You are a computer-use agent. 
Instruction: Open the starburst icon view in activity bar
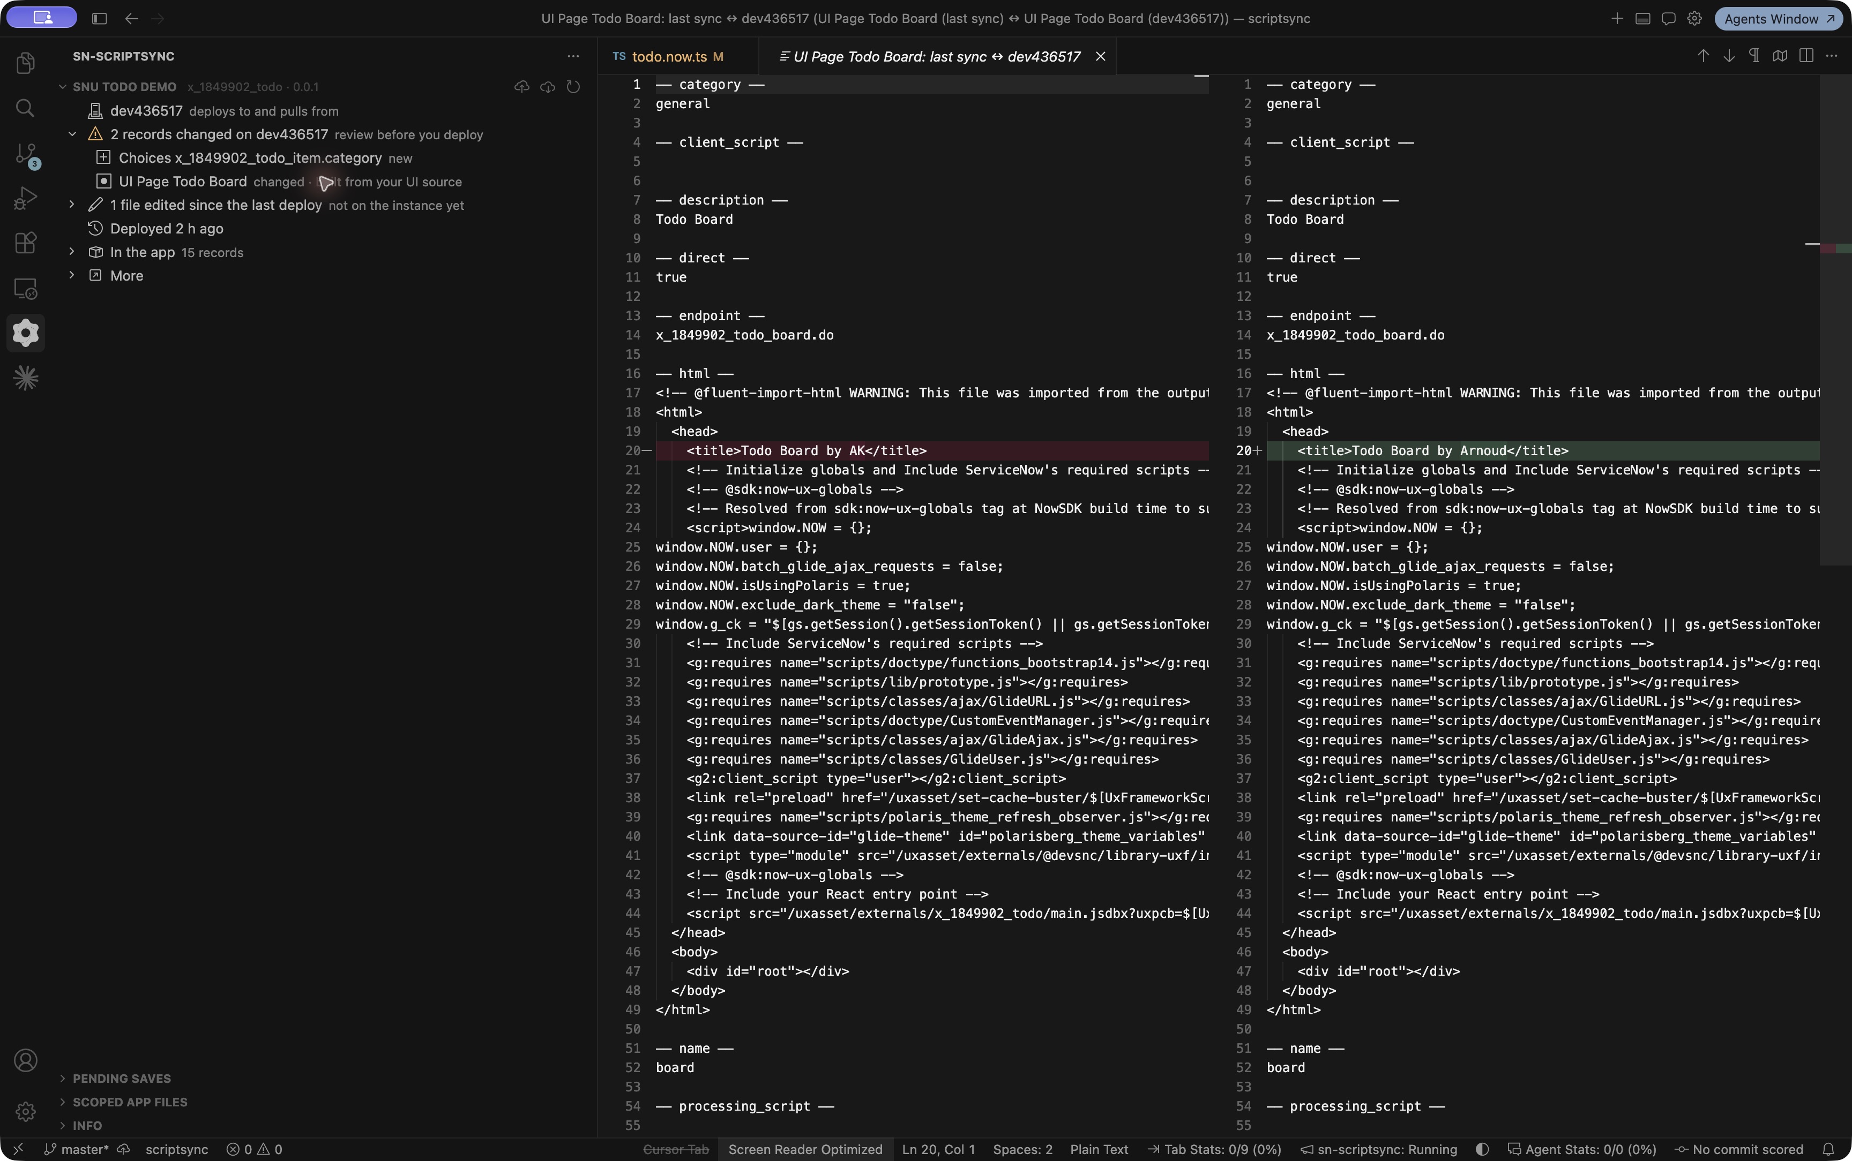25,378
